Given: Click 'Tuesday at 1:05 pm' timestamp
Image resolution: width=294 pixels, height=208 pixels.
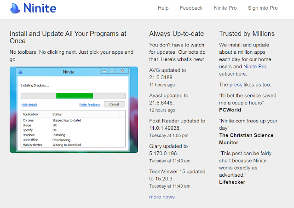Looking at the screenshot, I should point(169,135).
